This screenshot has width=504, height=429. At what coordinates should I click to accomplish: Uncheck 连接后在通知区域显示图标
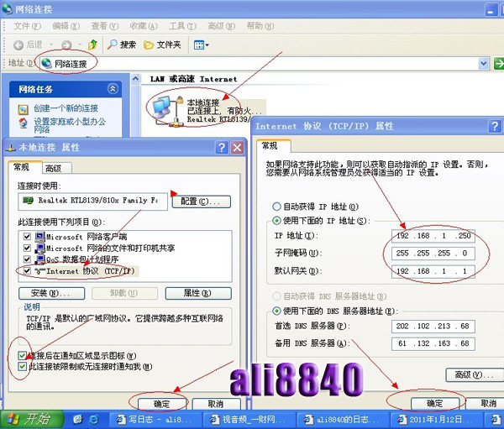pyautogui.click(x=24, y=356)
